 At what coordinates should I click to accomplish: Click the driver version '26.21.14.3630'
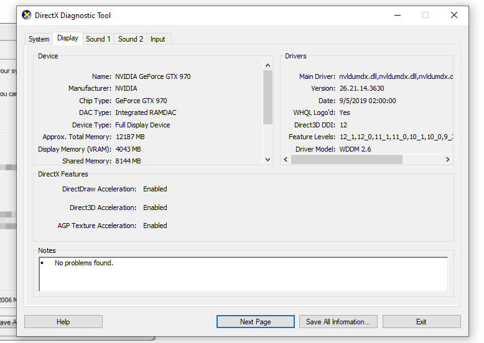362,88
